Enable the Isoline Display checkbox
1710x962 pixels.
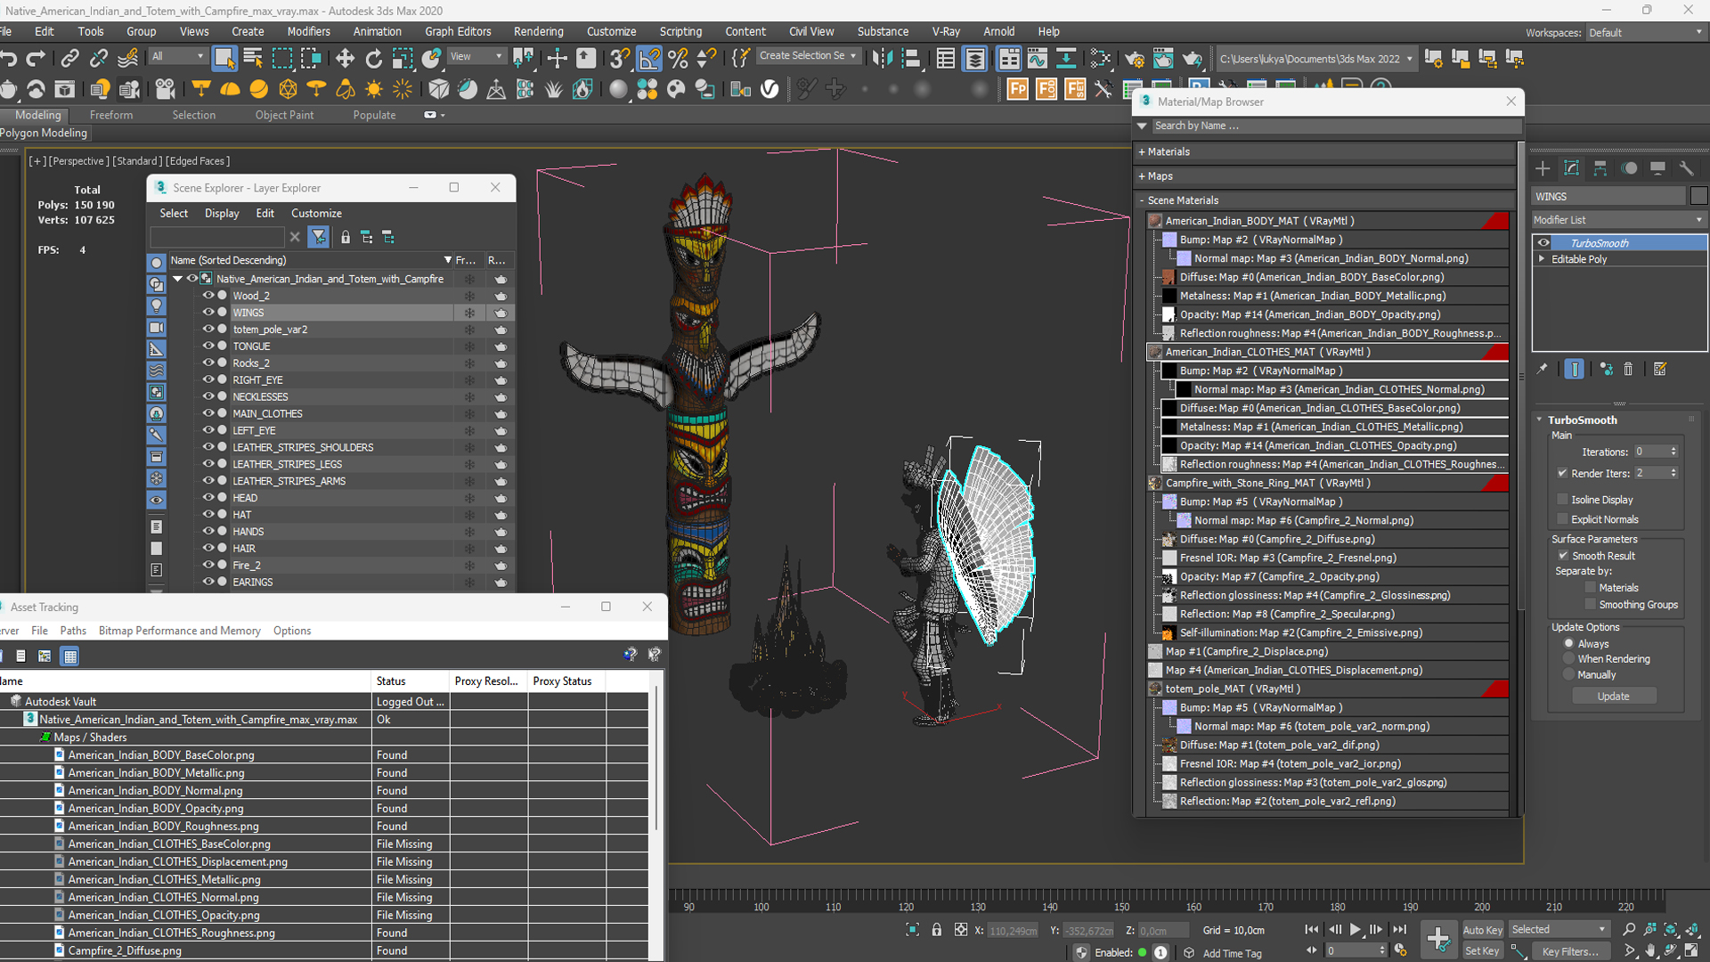tap(1562, 500)
